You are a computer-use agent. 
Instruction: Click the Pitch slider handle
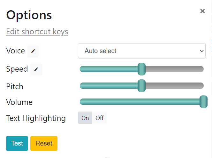coord(141,86)
